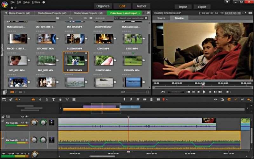Toggle magnet snapping mode in timeline toolbar
The image size is (254, 159).
[229, 100]
